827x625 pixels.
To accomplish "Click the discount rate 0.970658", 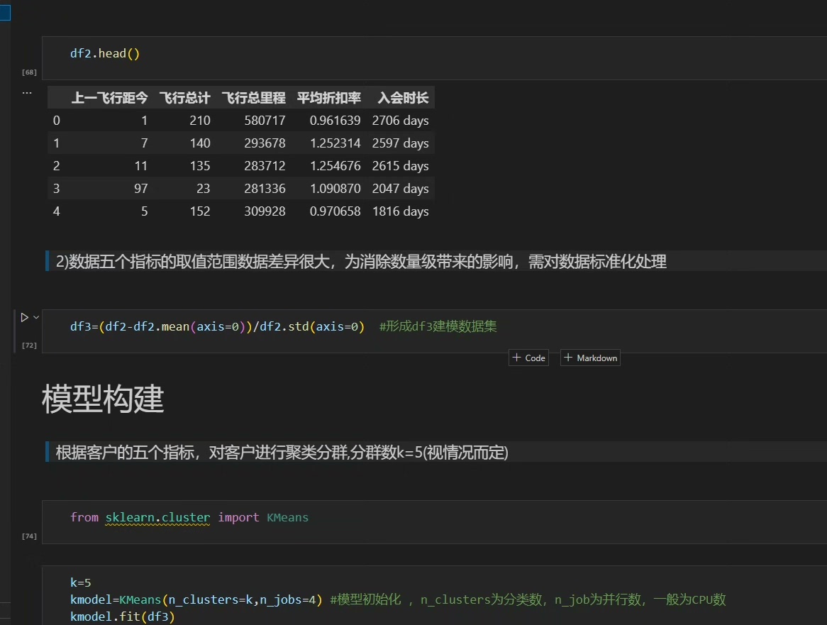I will pos(335,211).
